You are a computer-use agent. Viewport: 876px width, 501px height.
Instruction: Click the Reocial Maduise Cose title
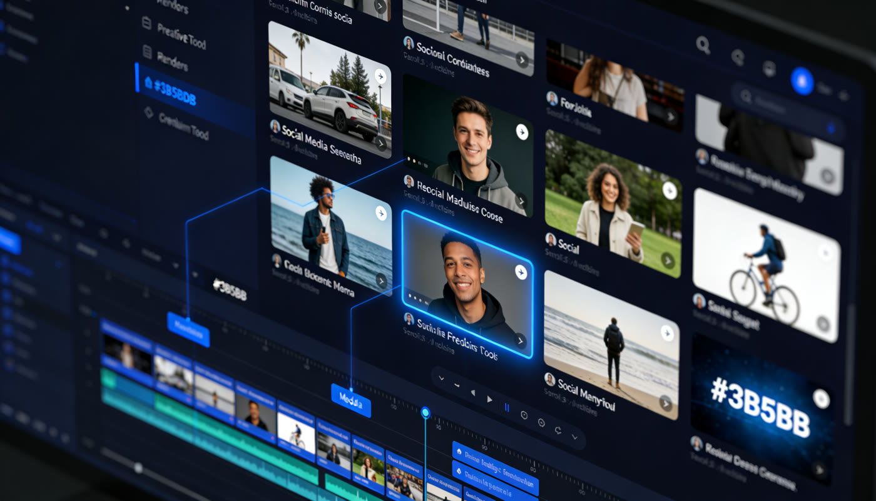tap(460, 203)
